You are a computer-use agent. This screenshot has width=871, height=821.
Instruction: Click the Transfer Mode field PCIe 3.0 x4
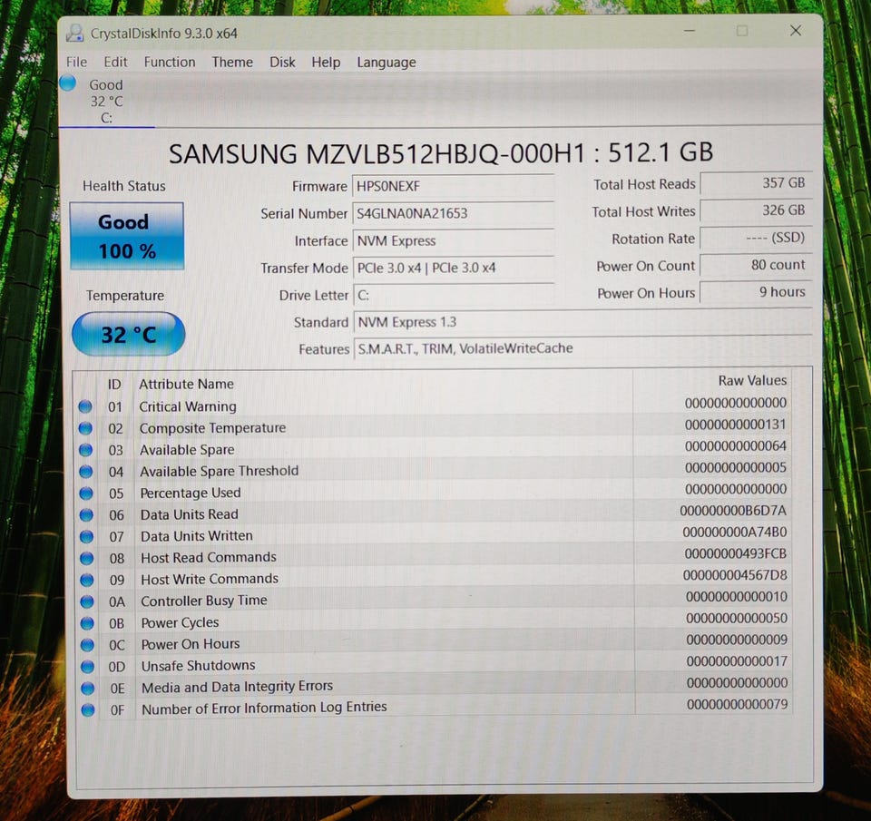[454, 268]
